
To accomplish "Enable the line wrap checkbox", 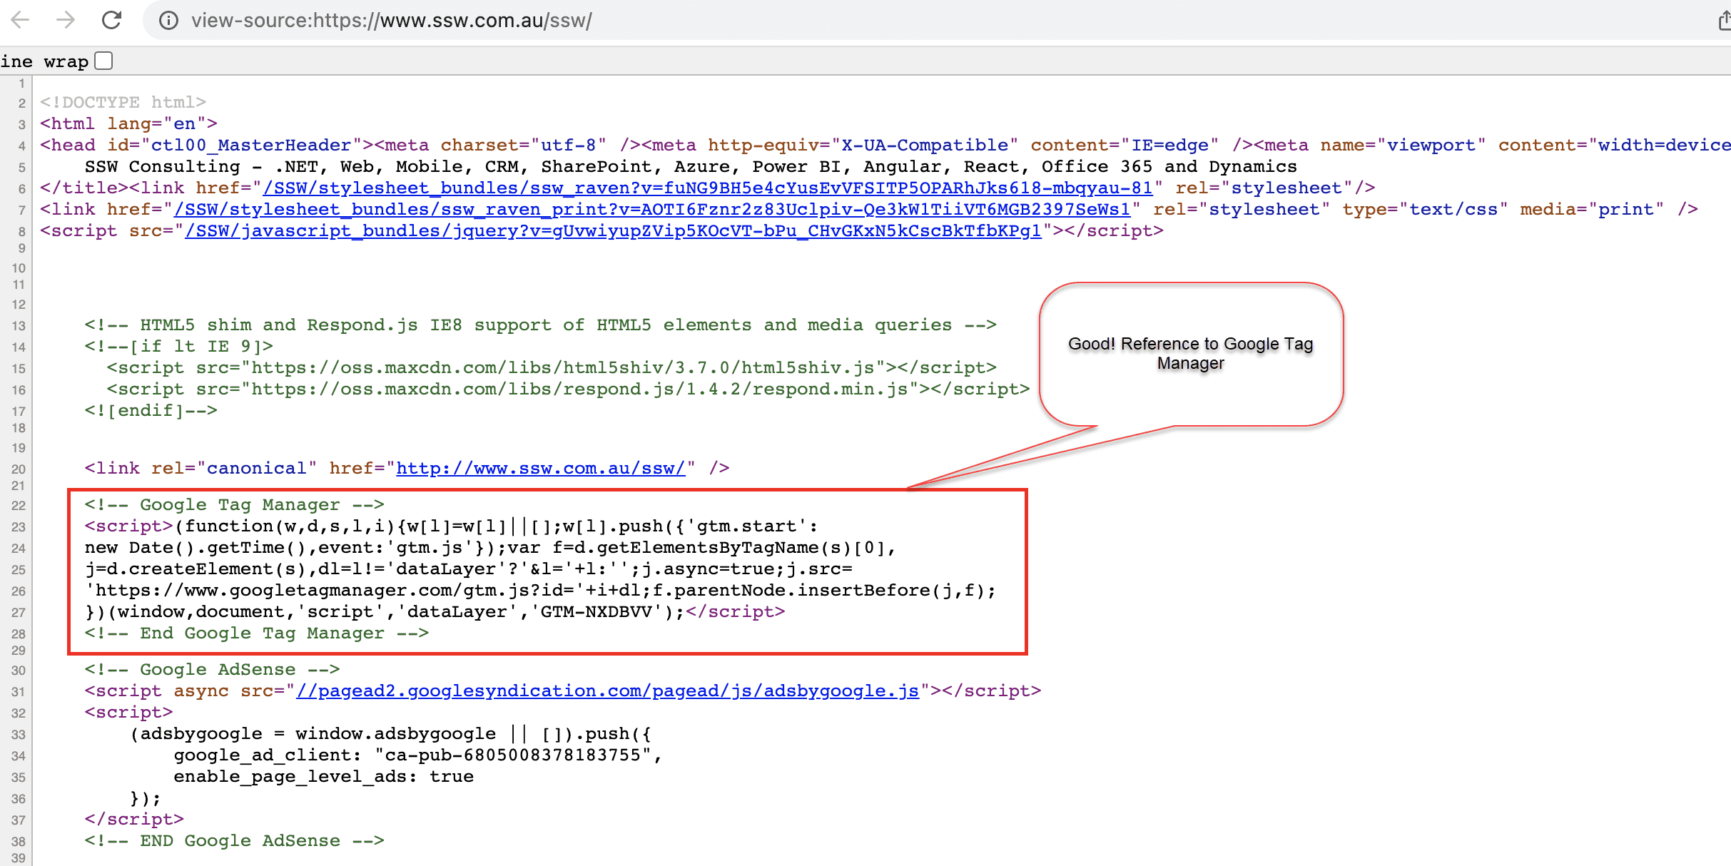I will pyautogui.click(x=104, y=61).
